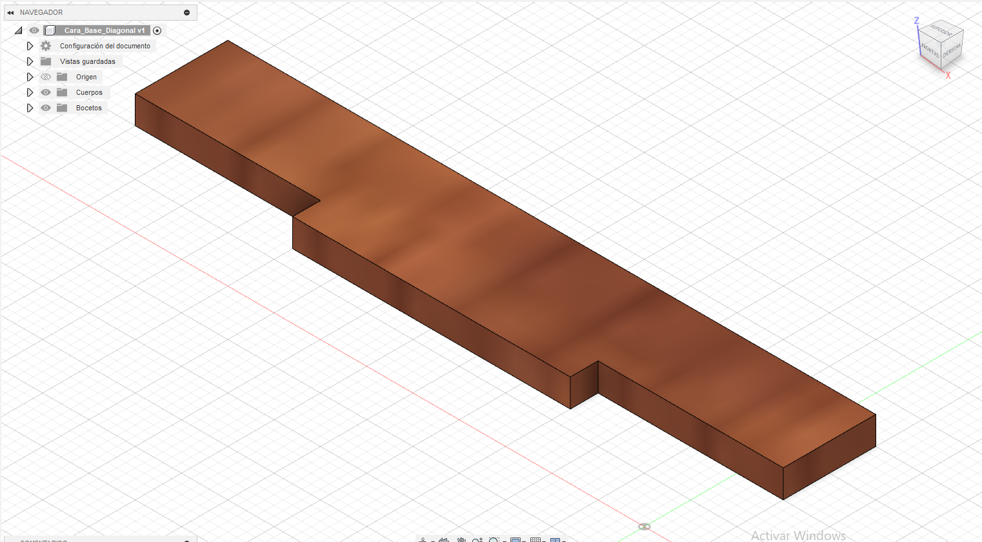This screenshot has height=542, width=982.
Task: Collapse the Navegador panel with double-arrow icon
Action: (x=10, y=12)
